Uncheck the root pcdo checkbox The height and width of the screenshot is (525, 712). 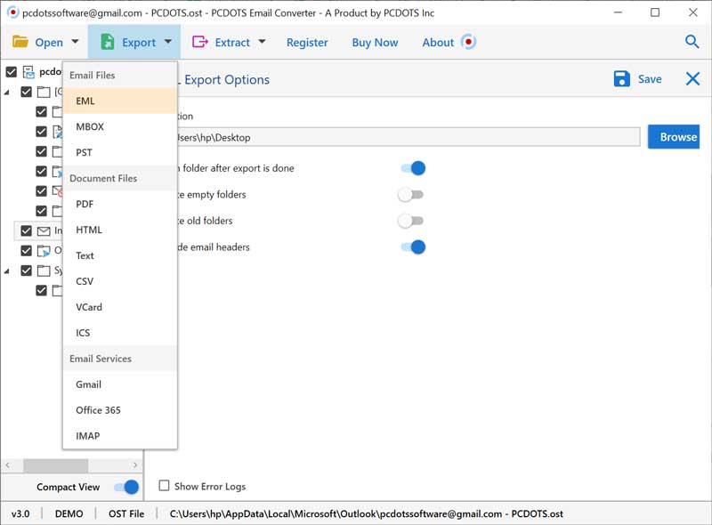click(12, 72)
